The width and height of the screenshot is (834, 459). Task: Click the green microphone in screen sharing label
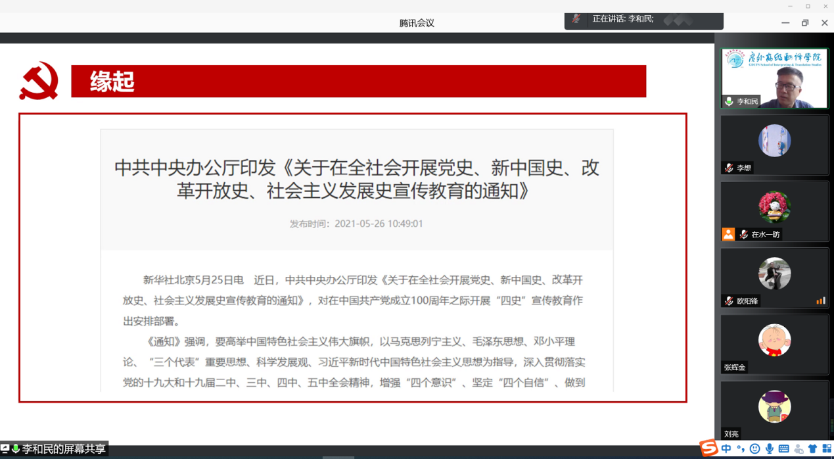click(x=16, y=449)
